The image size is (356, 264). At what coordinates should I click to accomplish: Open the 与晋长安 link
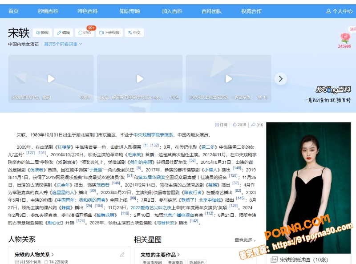tap(165, 223)
